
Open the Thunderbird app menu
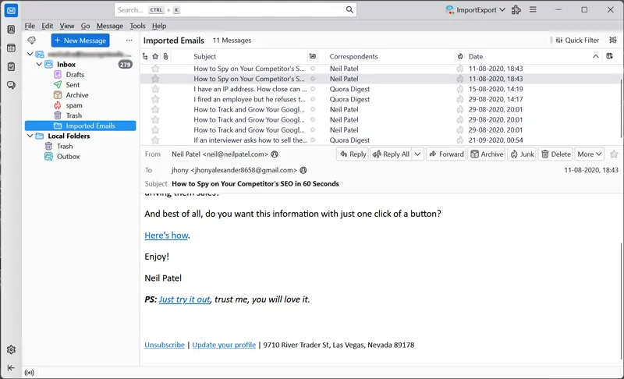(x=533, y=9)
